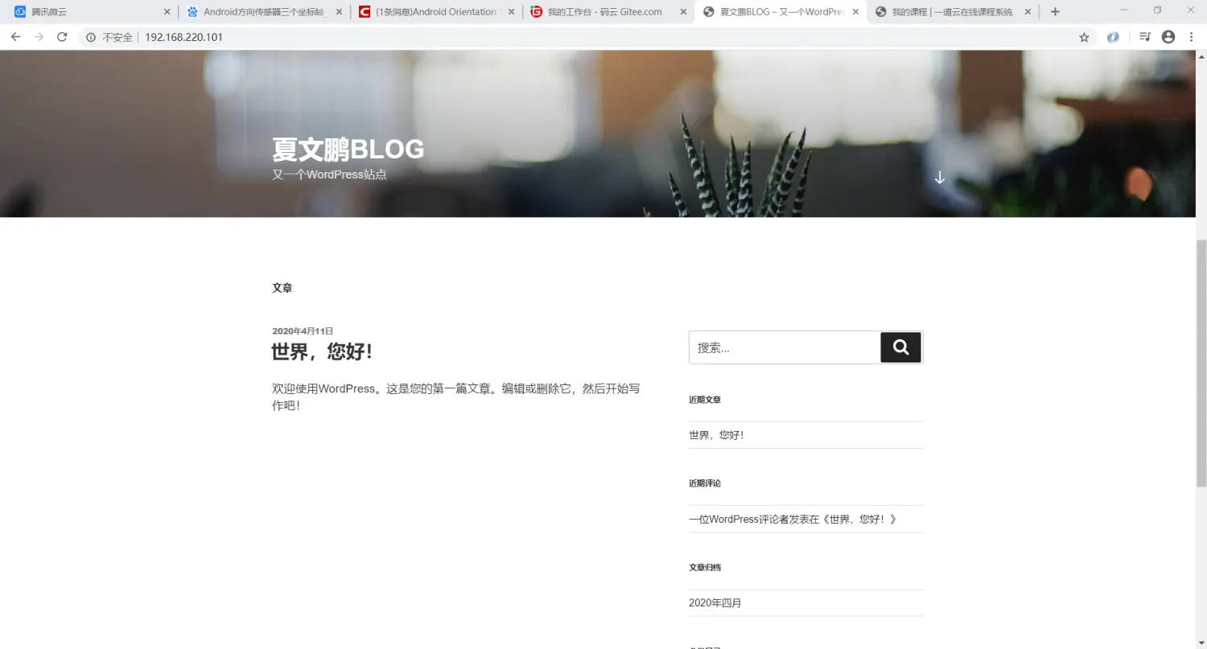Close the 腾讯微云 tab

pos(167,12)
